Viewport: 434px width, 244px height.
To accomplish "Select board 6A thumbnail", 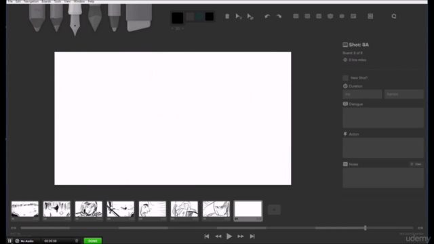I will 184,211.
